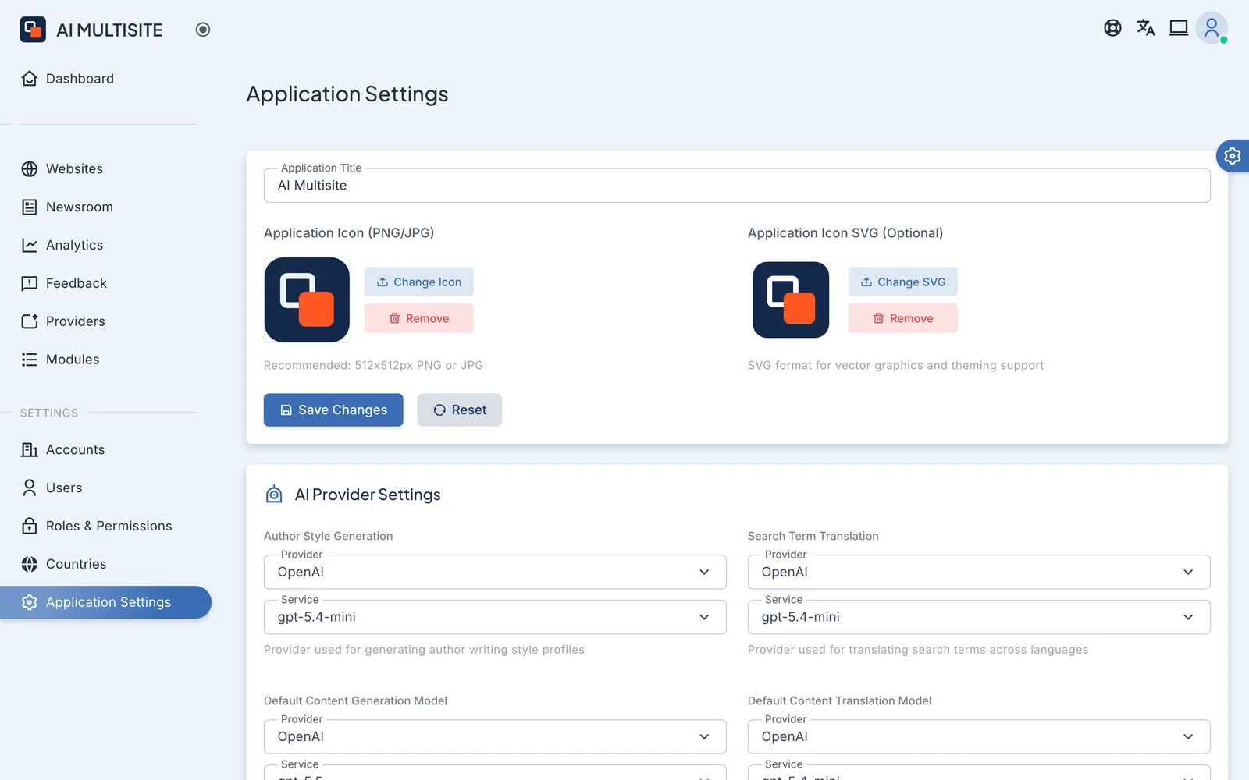Click the Newsroom newspaper icon
The image size is (1249, 780).
[30, 207]
